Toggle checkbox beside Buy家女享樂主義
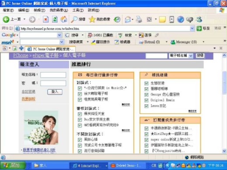227x170 pixels. tap(80, 120)
